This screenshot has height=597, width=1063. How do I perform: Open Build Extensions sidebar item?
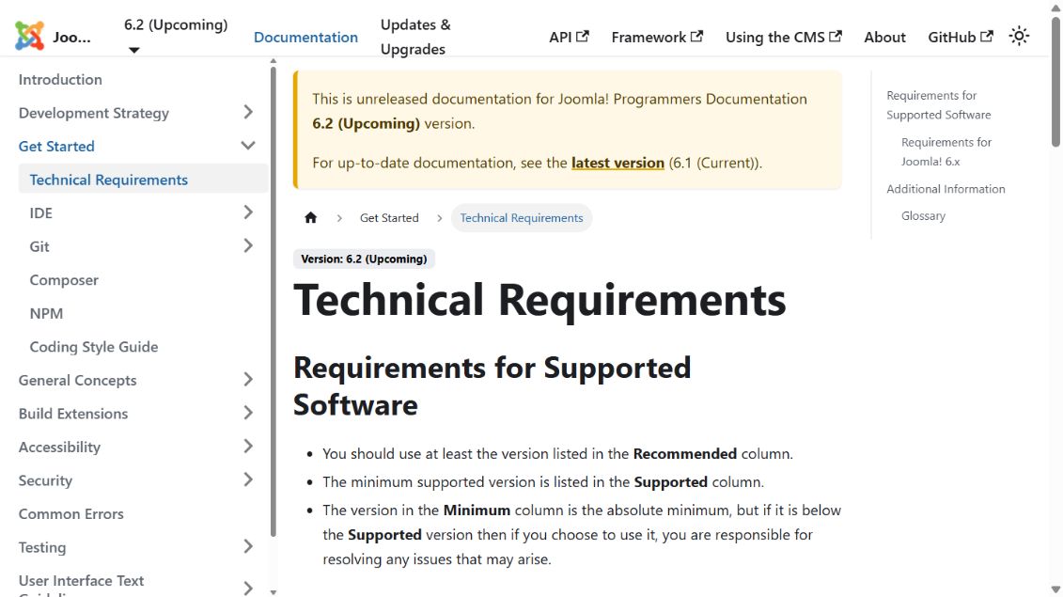click(x=73, y=413)
